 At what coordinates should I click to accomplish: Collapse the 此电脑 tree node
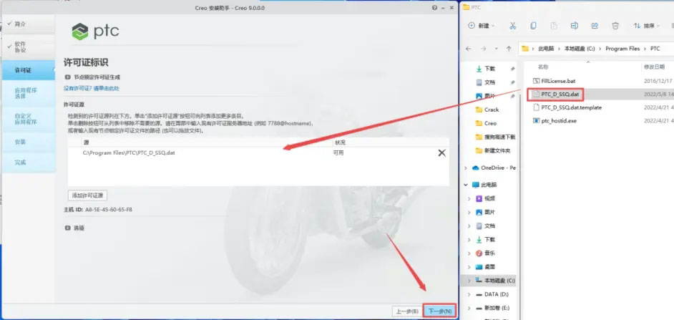pos(466,185)
